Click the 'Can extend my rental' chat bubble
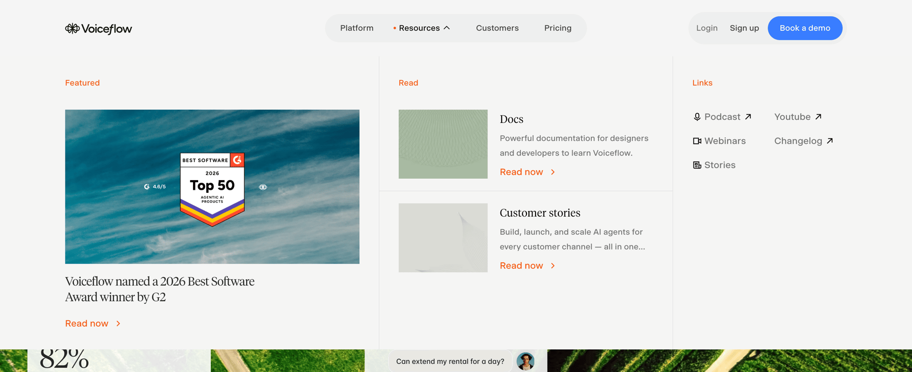 coord(450,361)
